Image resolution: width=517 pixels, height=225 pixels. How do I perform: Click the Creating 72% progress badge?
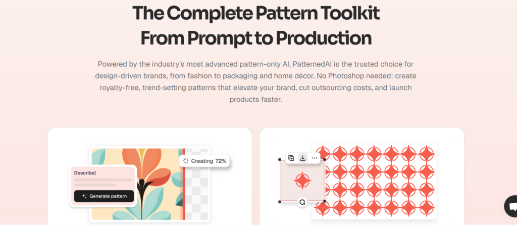(204, 161)
